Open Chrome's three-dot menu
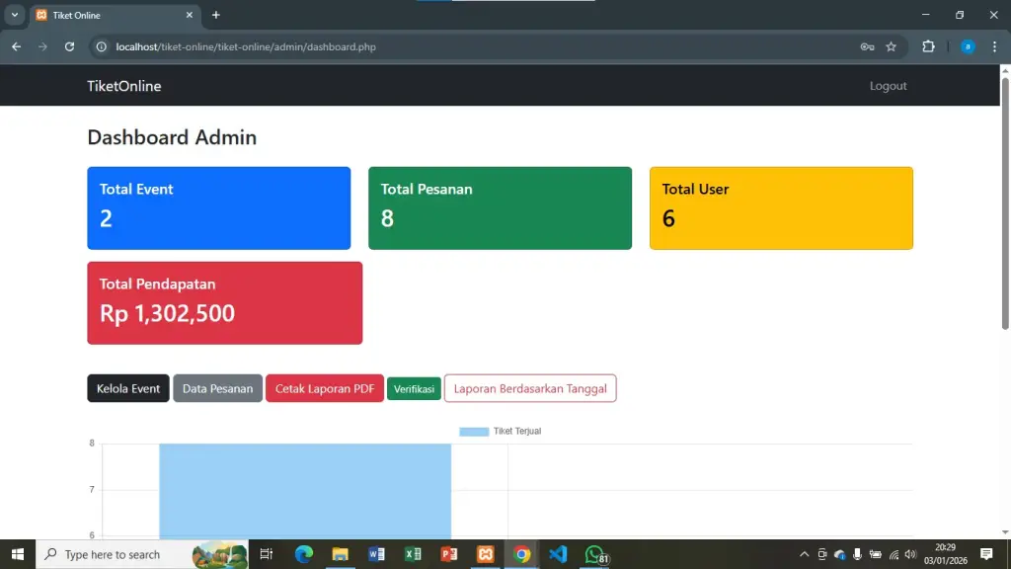The height and width of the screenshot is (569, 1011). 994,46
